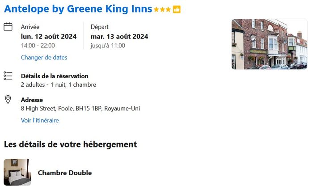Screen dimensions: 313x186
Task: Open the Antelope by Greene King Inns title
Action: 78,9
